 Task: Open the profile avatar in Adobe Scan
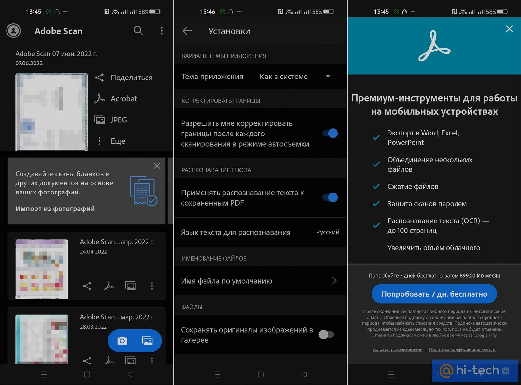pos(14,31)
